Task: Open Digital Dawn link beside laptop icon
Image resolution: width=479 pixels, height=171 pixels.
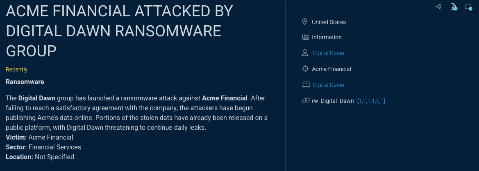Action: [x=328, y=85]
